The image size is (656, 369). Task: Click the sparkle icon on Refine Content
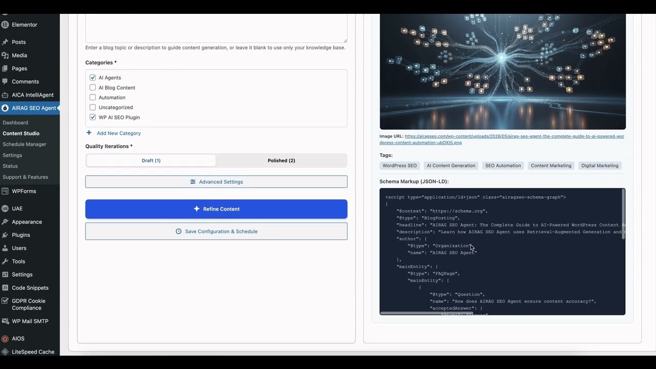[x=196, y=209]
